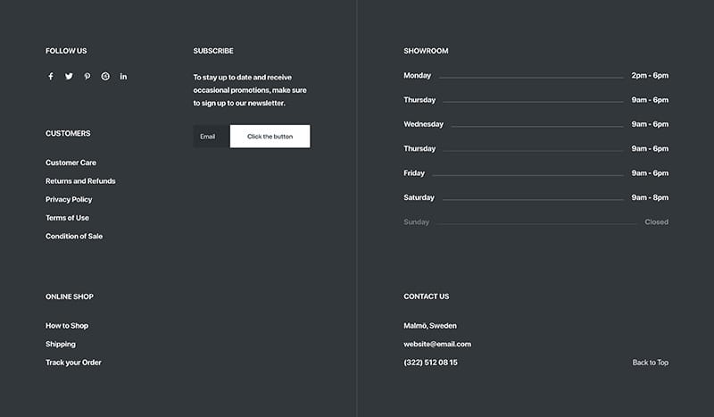Screen dimensions: 714x417
Task: Focus the Email input field
Action: 212,137
